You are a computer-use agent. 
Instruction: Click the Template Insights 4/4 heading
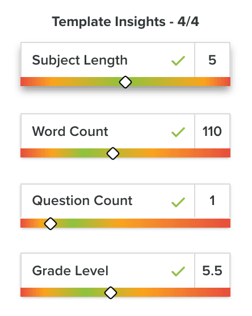[125, 22]
